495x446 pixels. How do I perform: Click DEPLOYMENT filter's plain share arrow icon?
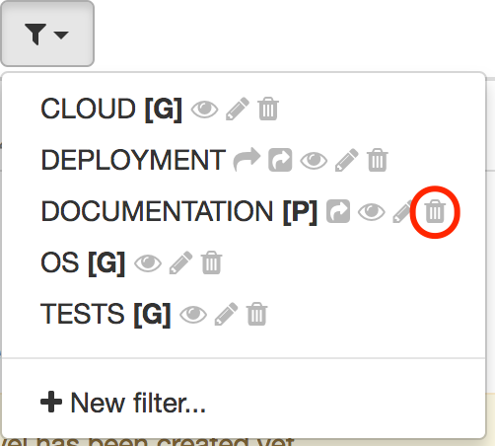pos(247,160)
